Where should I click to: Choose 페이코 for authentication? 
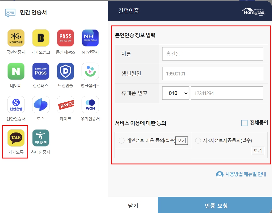tap(65, 104)
